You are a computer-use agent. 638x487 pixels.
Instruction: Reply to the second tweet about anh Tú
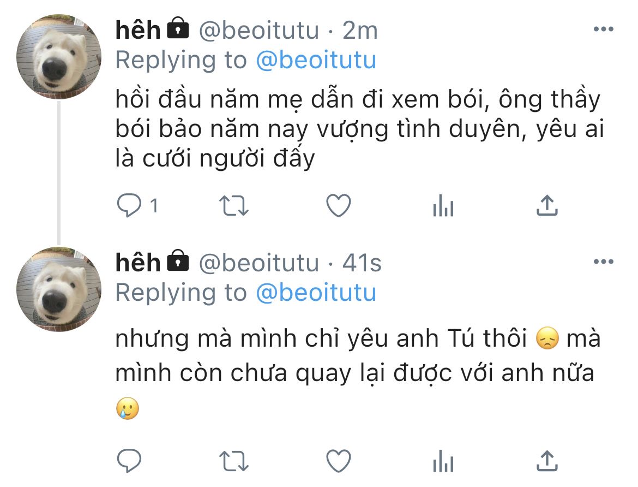(129, 460)
